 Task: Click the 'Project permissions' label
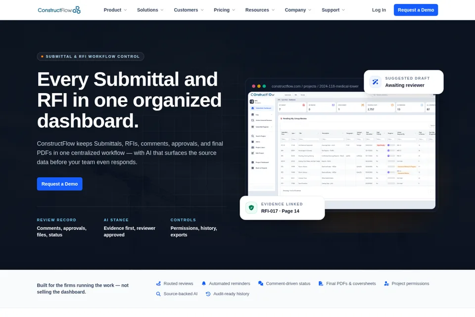pyautogui.click(x=410, y=284)
